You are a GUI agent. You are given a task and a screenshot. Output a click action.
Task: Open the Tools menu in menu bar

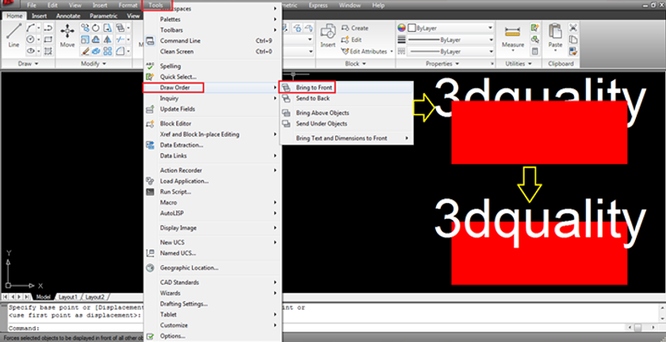tap(156, 6)
